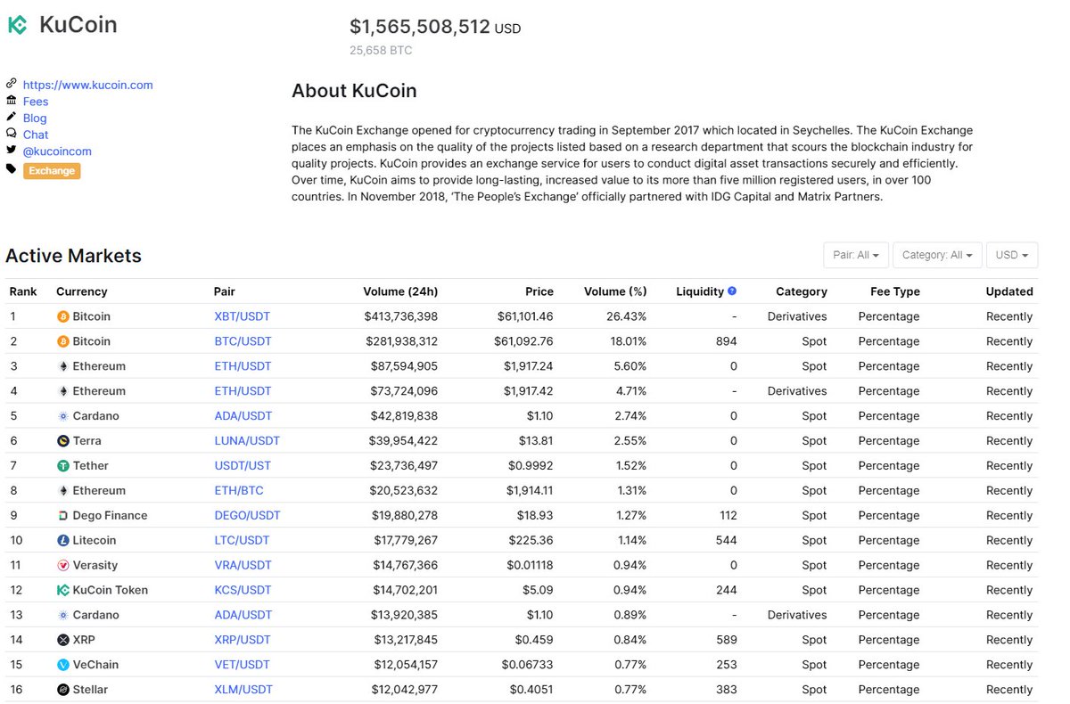Click the link chain icon beside website URL
Screen dimensions: 1070x704
pyautogui.click(x=12, y=84)
